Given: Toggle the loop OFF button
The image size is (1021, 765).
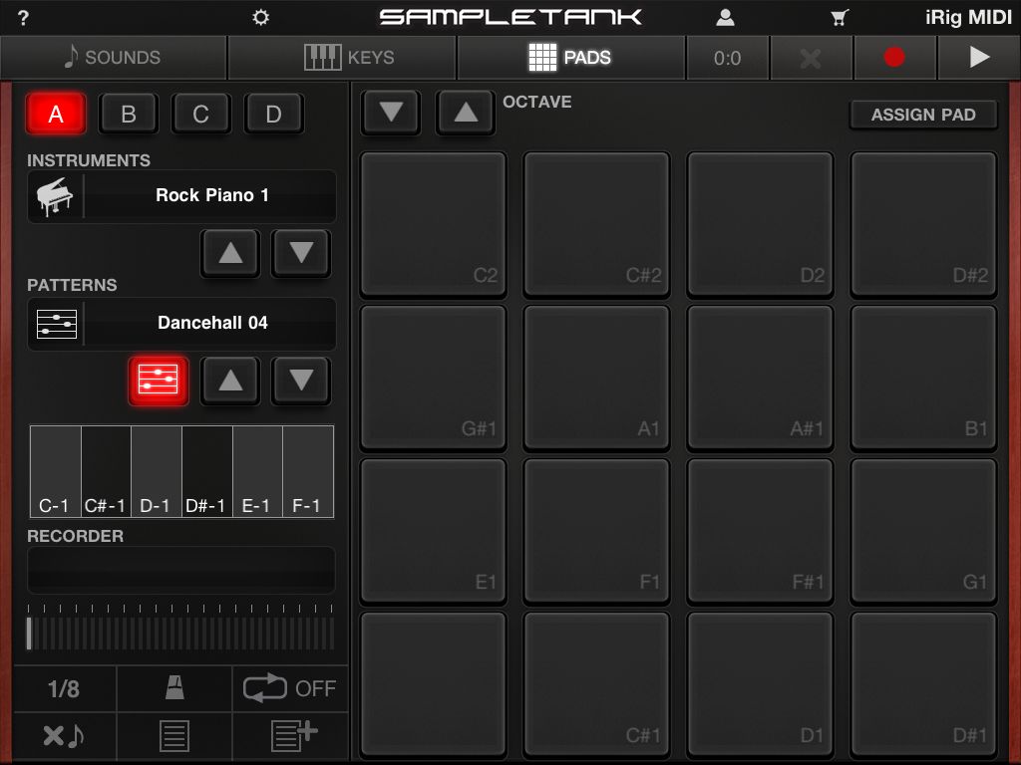Looking at the screenshot, I should tap(290, 688).
